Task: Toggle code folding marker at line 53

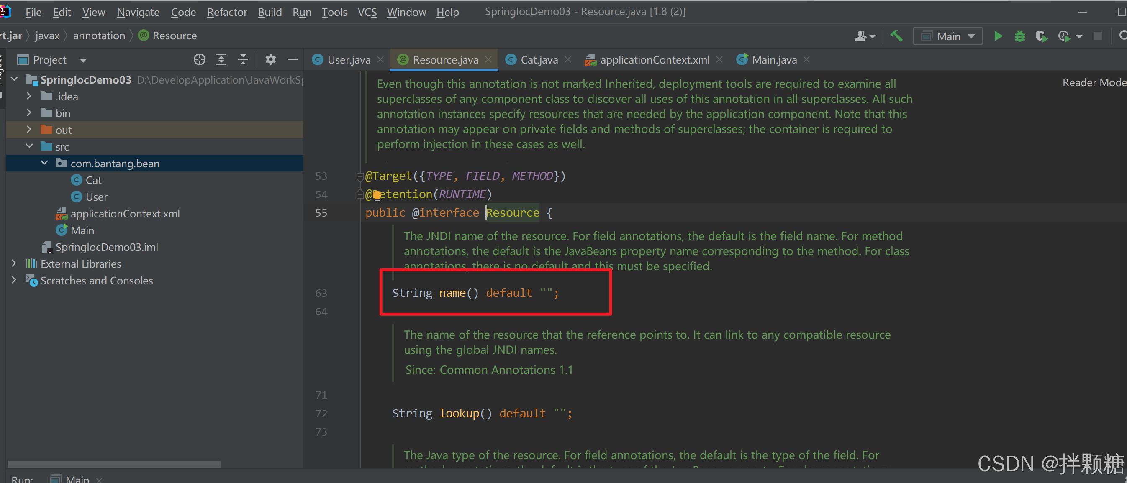Action: coord(359,176)
